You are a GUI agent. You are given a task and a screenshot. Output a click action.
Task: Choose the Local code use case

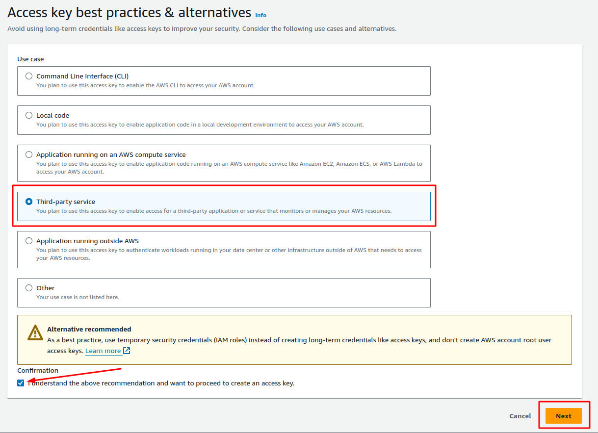tap(29, 115)
